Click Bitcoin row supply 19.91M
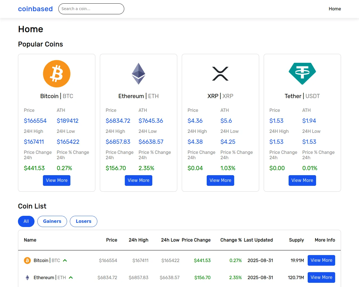The height and width of the screenshot is (287, 359). (x=297, y=260)
